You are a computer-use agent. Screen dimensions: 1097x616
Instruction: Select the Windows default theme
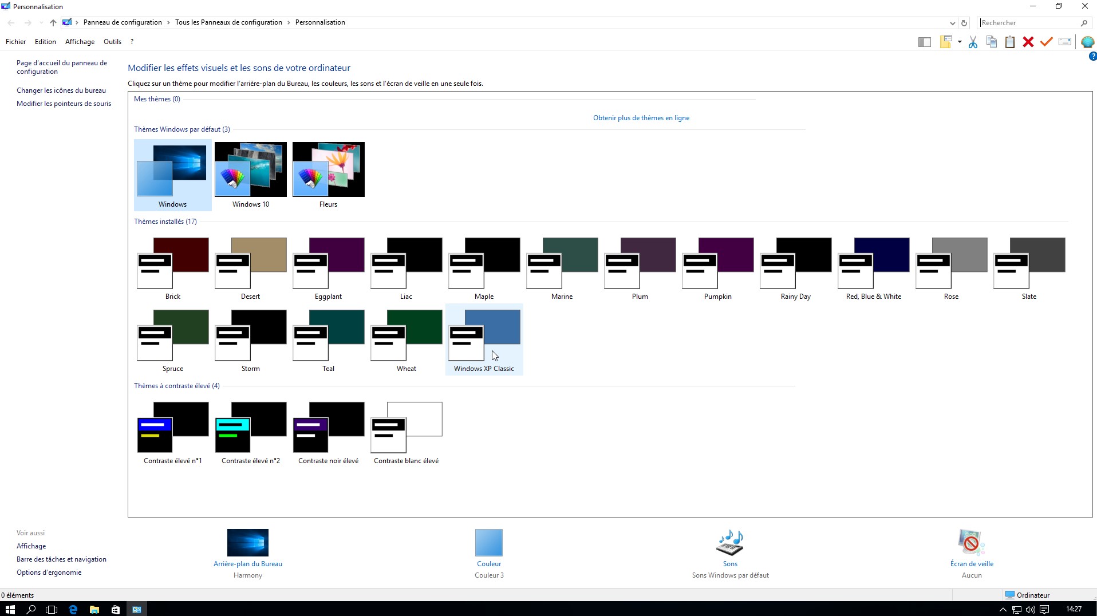point(172,175)
